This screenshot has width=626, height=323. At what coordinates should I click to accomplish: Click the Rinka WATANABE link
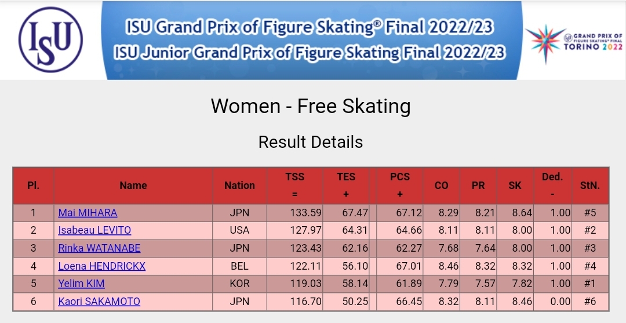point(99,248)
